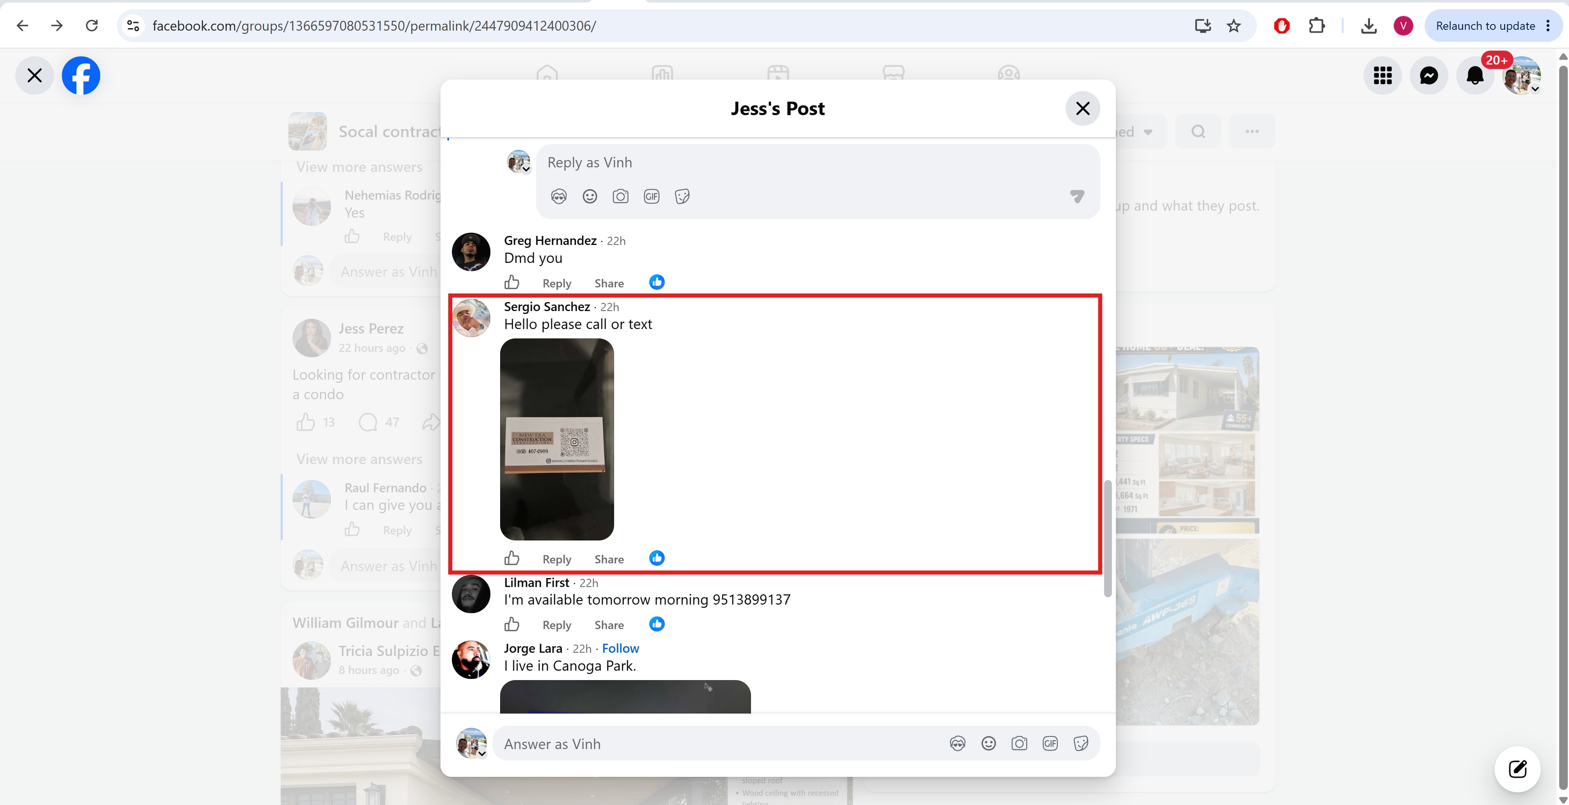
Task: Open Sergio Sanchez's profile name
Action: (x=547, y=307)
